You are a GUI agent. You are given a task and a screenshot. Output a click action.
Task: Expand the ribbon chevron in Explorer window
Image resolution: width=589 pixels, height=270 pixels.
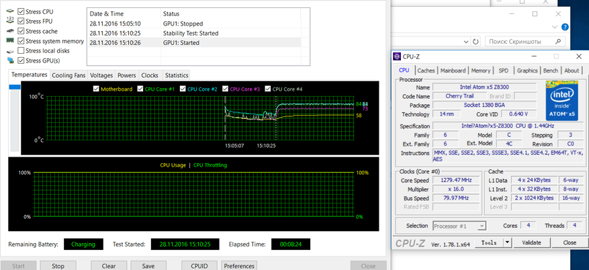click(555, 28)
